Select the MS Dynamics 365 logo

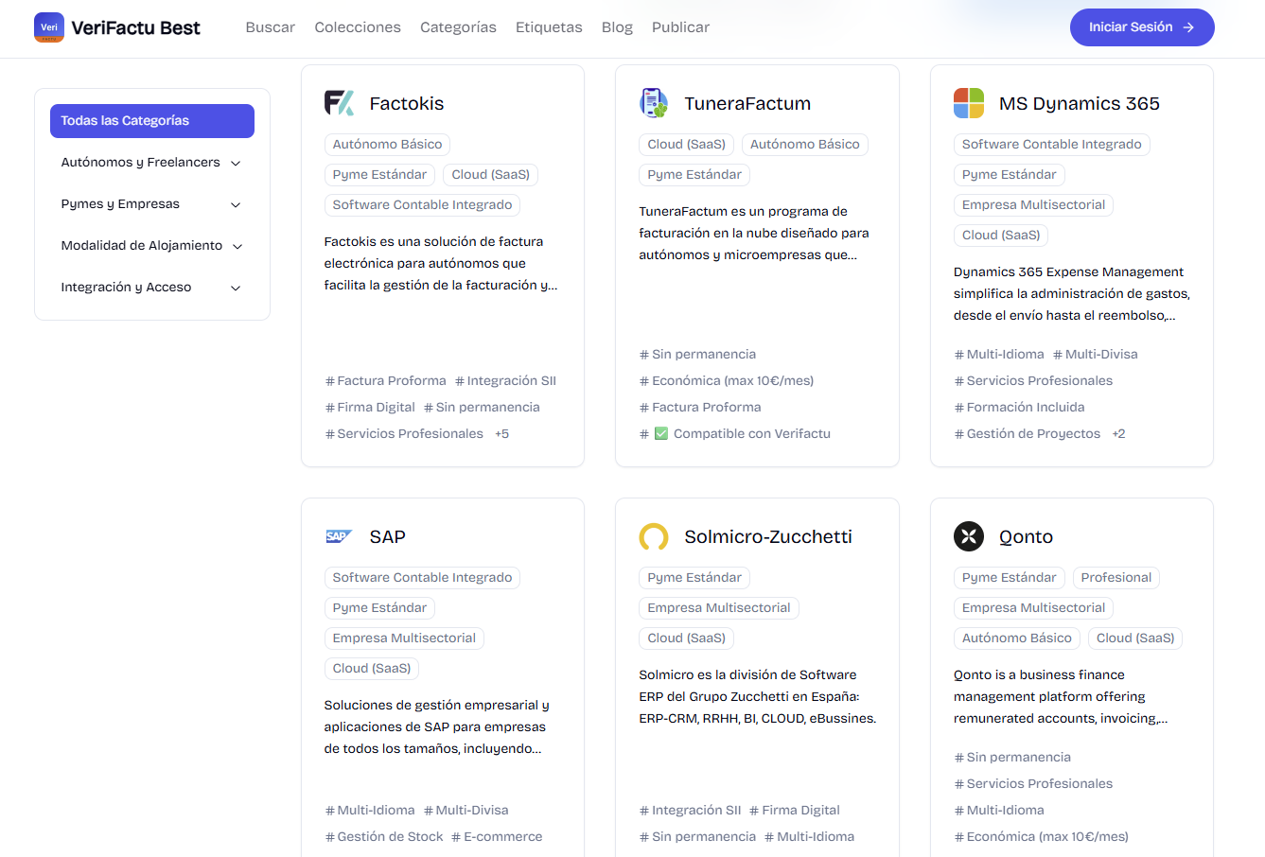tap(969, 103)
